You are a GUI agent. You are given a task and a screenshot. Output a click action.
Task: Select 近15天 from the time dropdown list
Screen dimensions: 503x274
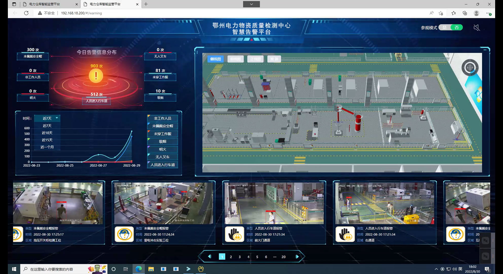(x=47, y=140)
